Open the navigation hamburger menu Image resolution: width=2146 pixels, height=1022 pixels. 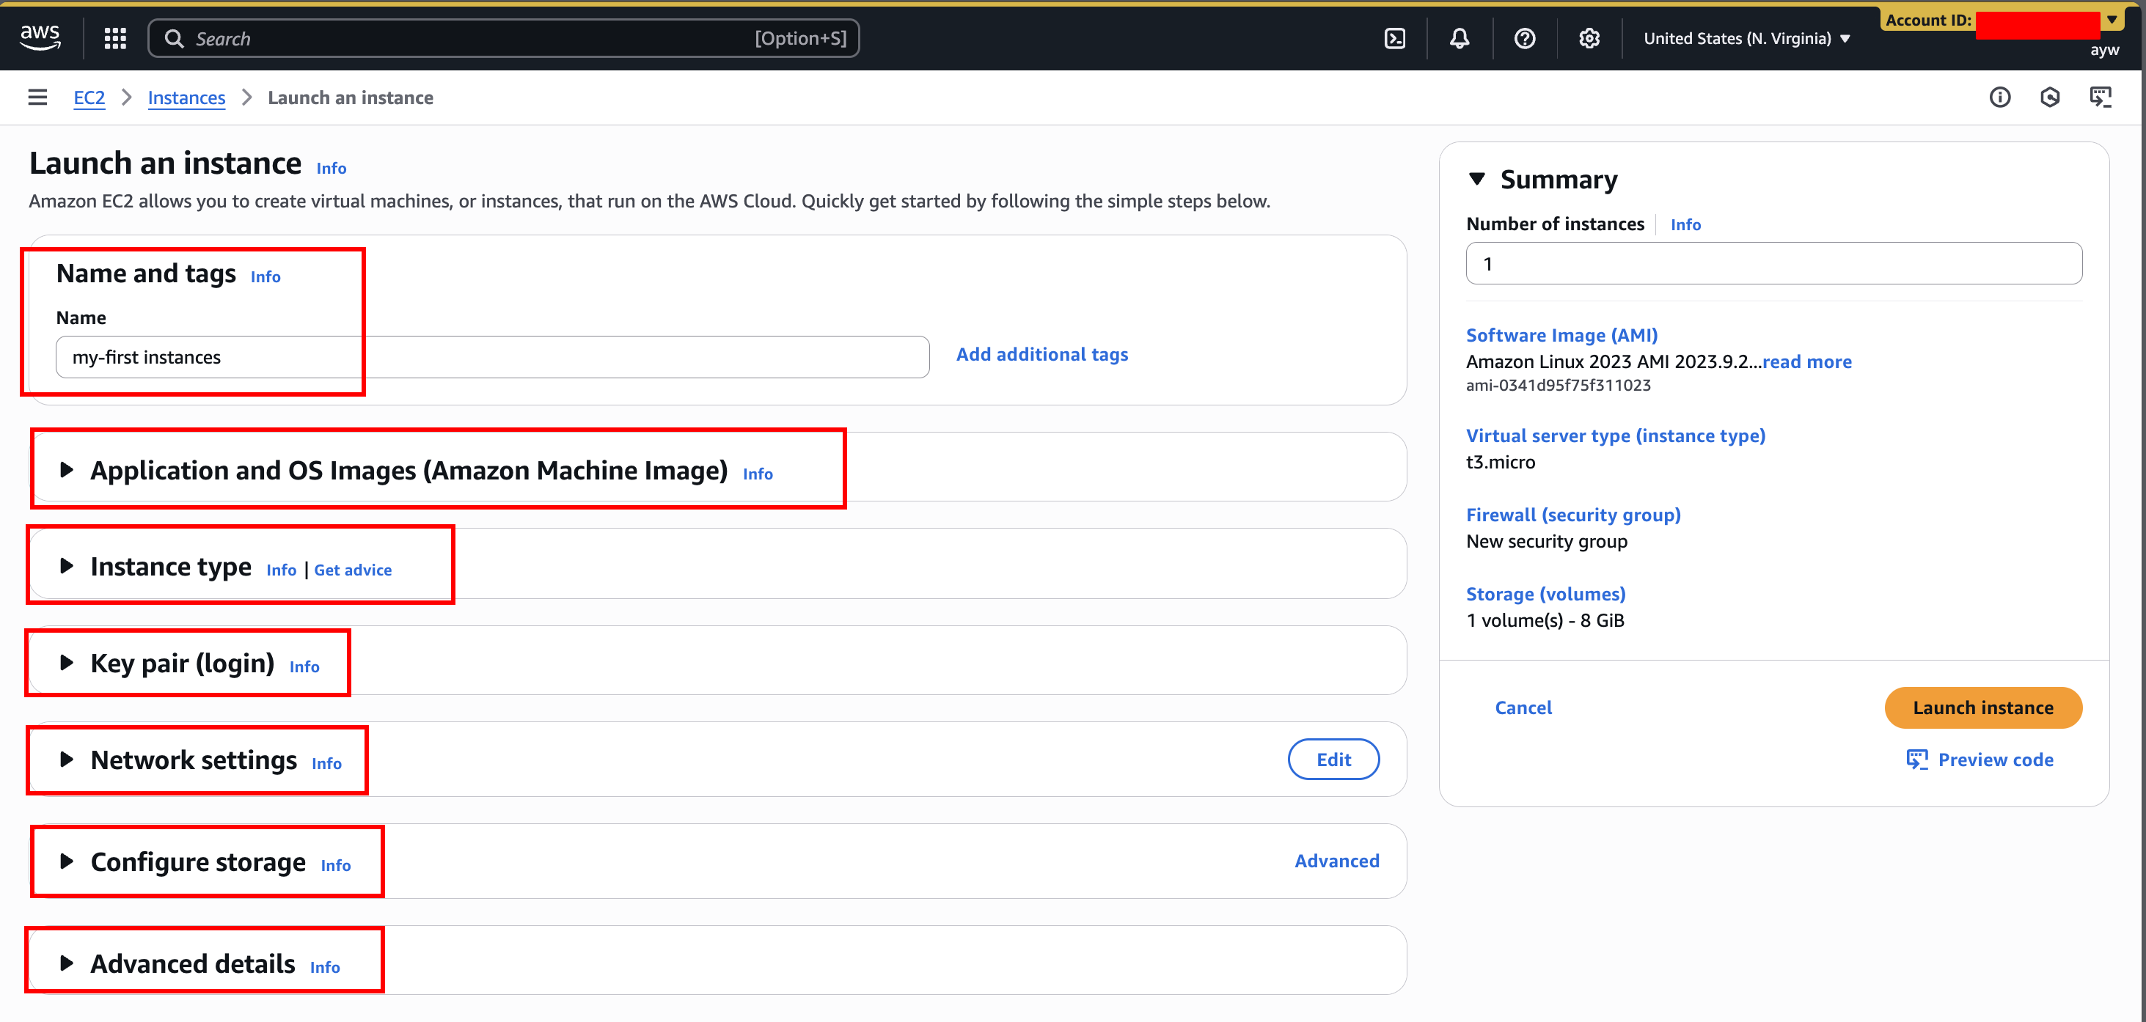click(37, 97)
